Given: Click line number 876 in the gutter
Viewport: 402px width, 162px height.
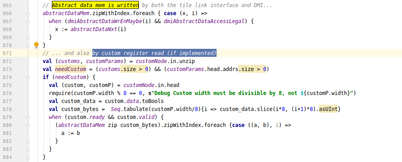Looking at the screenshot, I should [7, 93].
